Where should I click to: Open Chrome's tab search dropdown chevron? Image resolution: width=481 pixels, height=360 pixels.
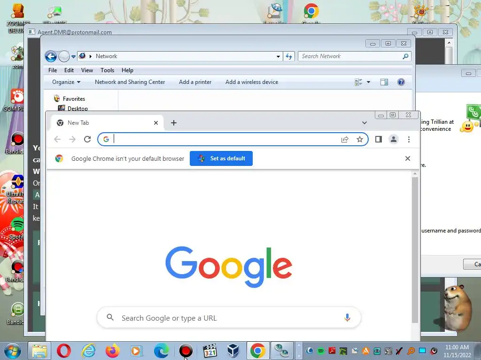(x=365, y=123)
